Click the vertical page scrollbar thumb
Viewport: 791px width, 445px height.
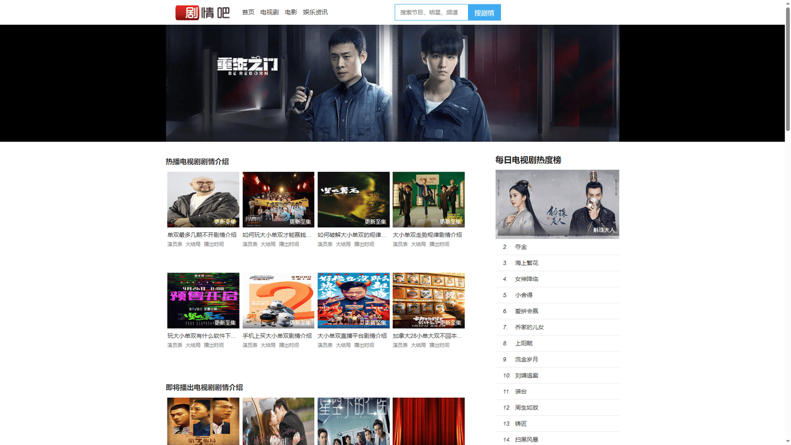tap(788, 69)
